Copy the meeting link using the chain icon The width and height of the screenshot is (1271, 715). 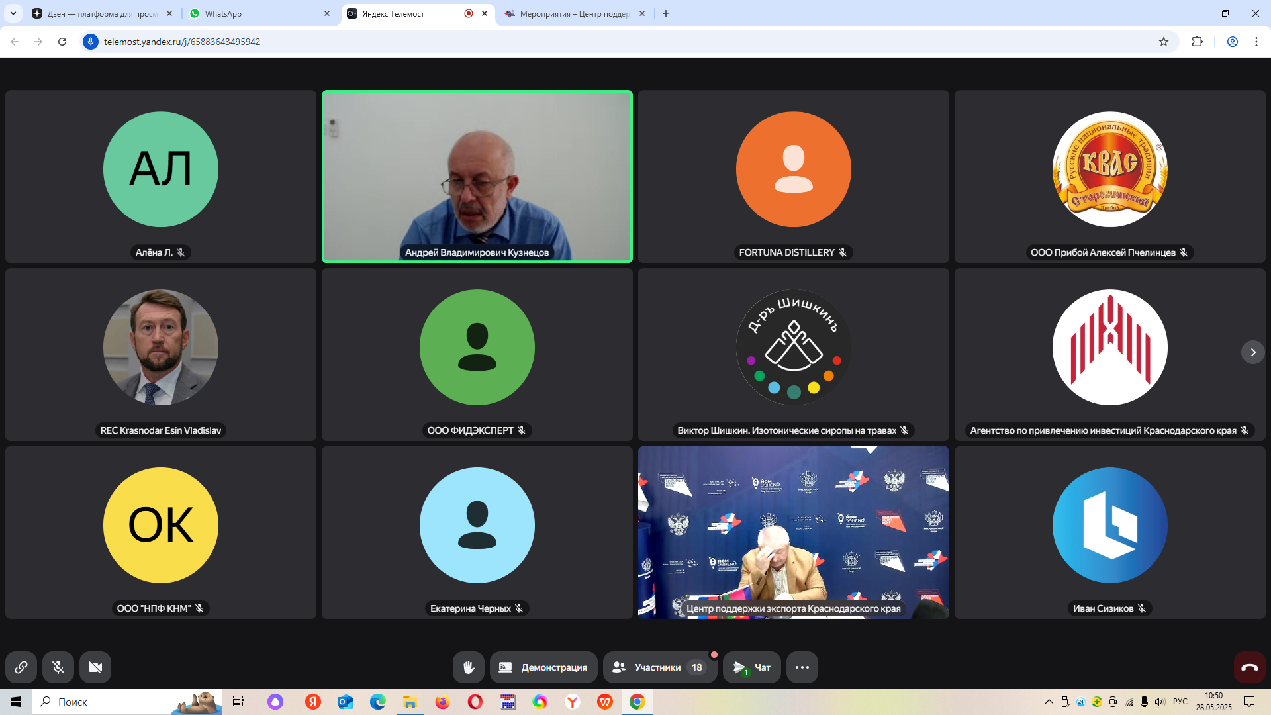coord(21,667)
